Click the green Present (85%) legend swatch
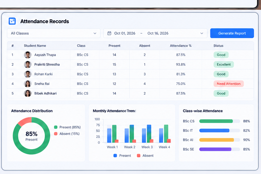The height and width of the screenshot is (174, 261). 56,127
